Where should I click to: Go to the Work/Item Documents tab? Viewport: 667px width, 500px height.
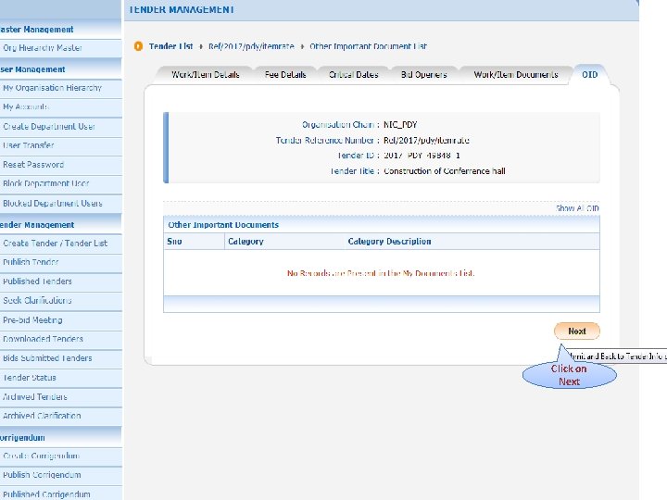coord(516,75)
